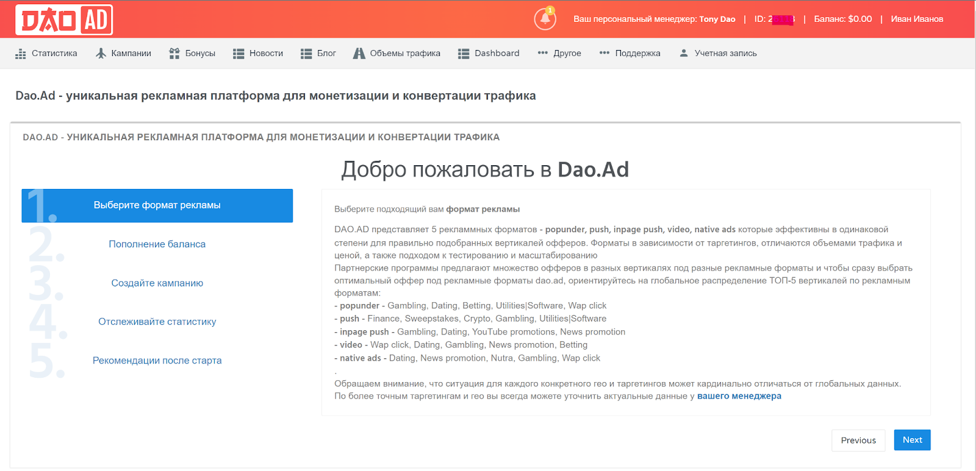Select step 1 Выберите формат рекламы

coord(157,205)
